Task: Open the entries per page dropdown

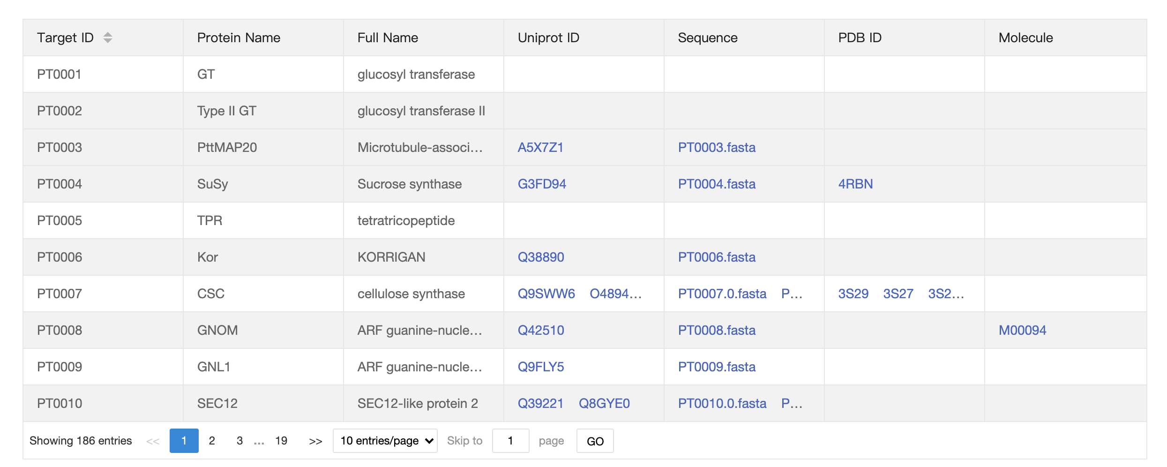Action: pos(385,441)
